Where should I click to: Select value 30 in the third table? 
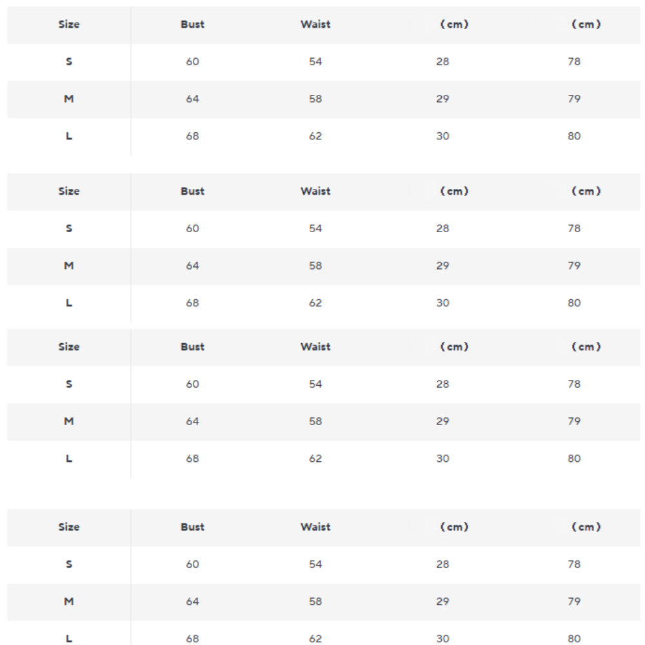(x=442, y=459)
